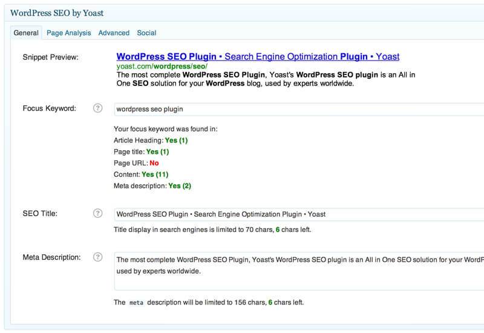
Task: Open the Advanced tab
Action: (x=114, y=33)
